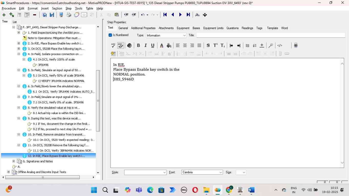Select the 3PI6496 tree item under 4.1
The height and width of the screenshot is (196, 349).
(43, 65)
